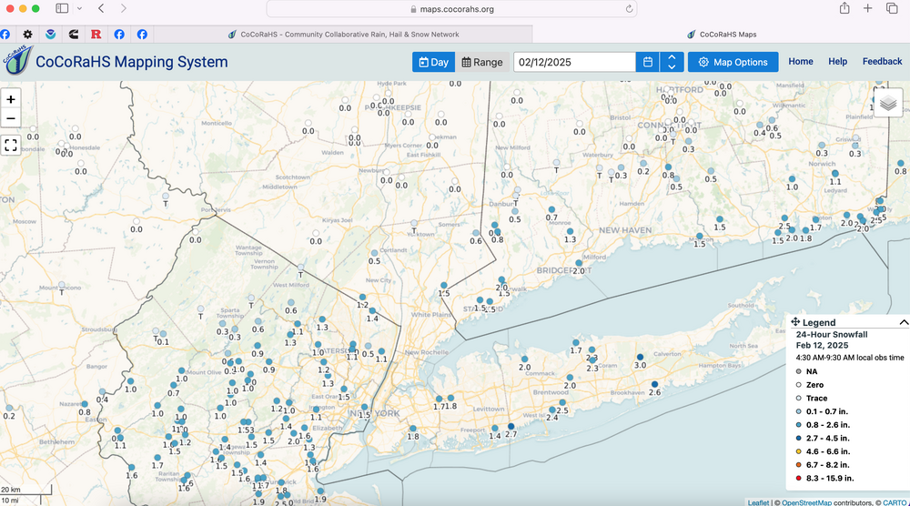Open the Help page
This screenshot has width=910, height=506.
(837, 62)
